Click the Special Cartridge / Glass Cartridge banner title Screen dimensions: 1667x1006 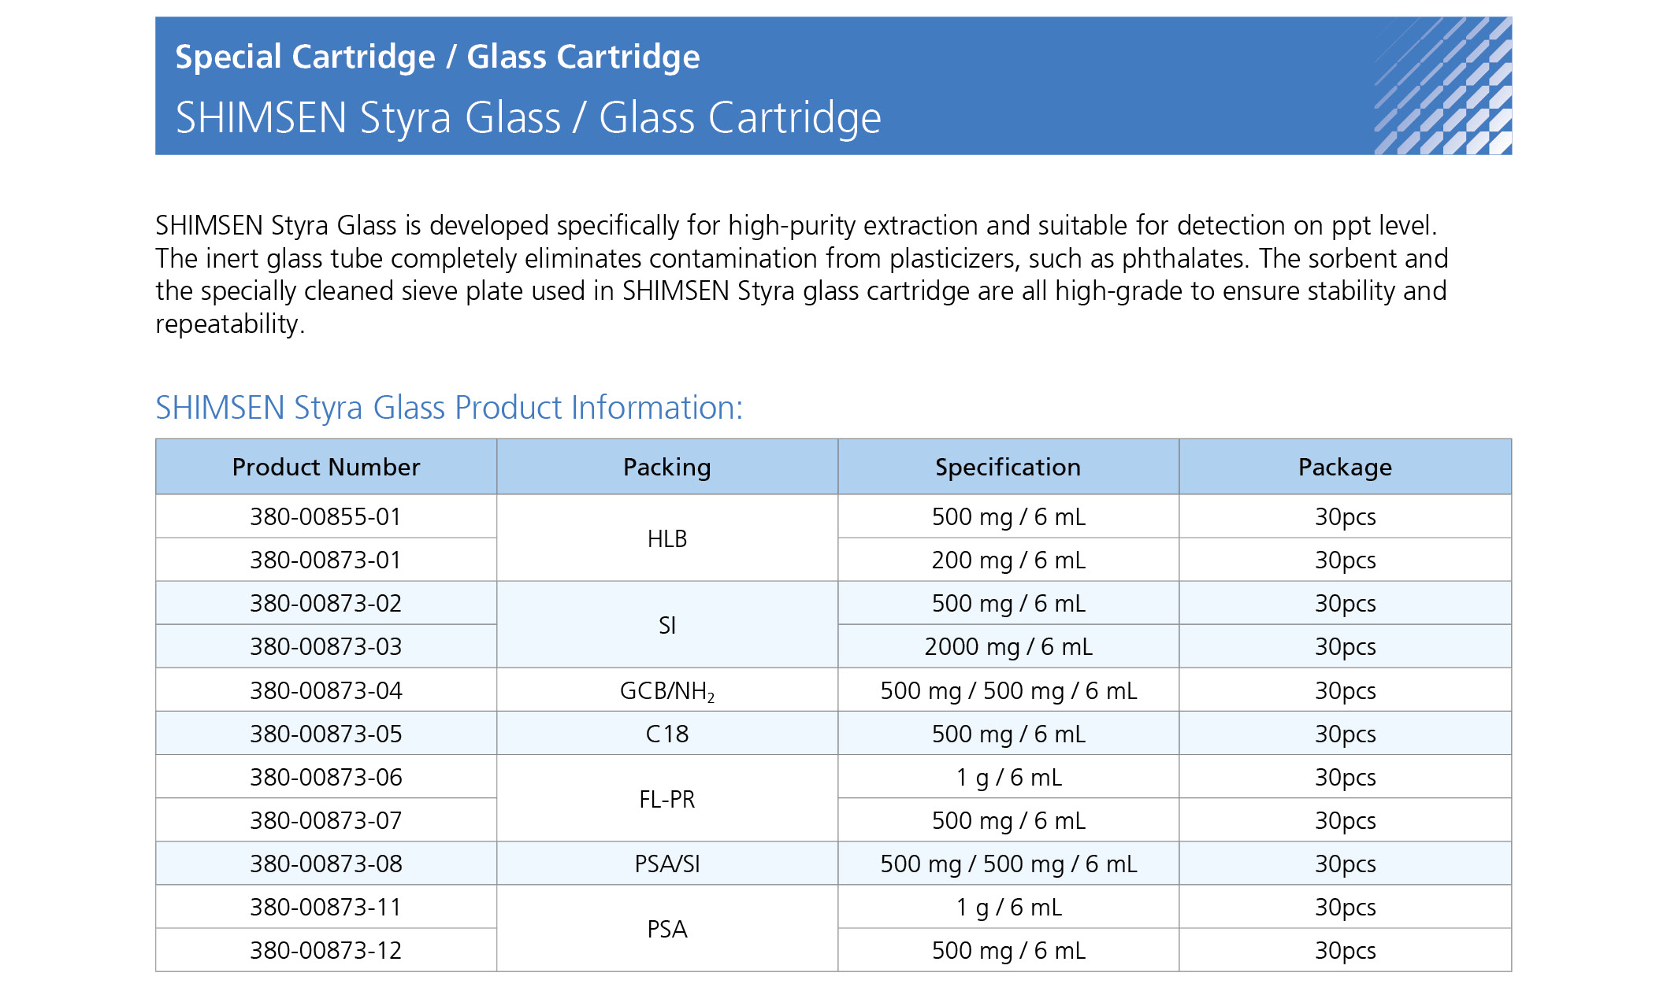(x=437, y=57)
